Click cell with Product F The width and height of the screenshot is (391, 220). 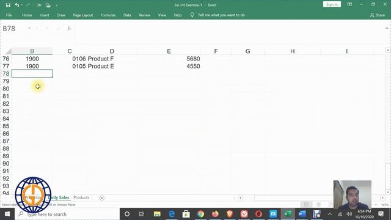[112, 59]
